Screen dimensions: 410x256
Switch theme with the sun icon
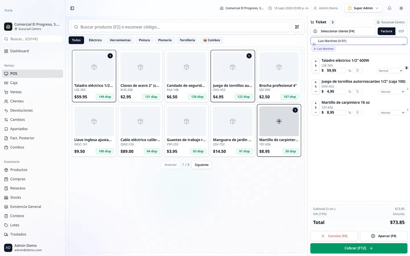click(401, 8)
